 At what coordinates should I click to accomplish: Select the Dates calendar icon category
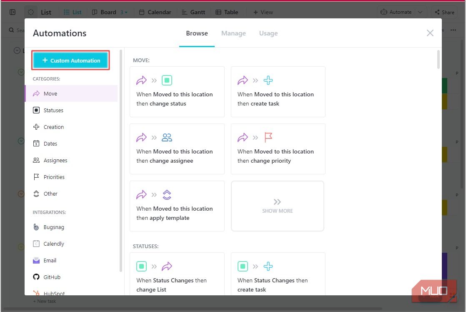point(36,143)
